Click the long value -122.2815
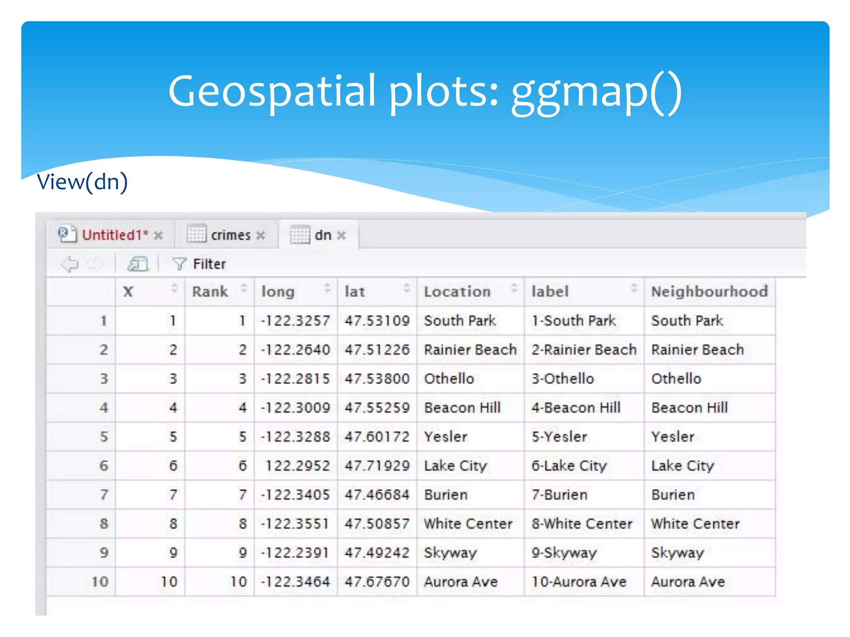Screen dimensions: 850x637 [x=295, y=379]
